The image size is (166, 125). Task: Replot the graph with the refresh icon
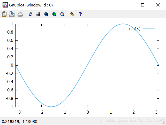click(30, 14)
